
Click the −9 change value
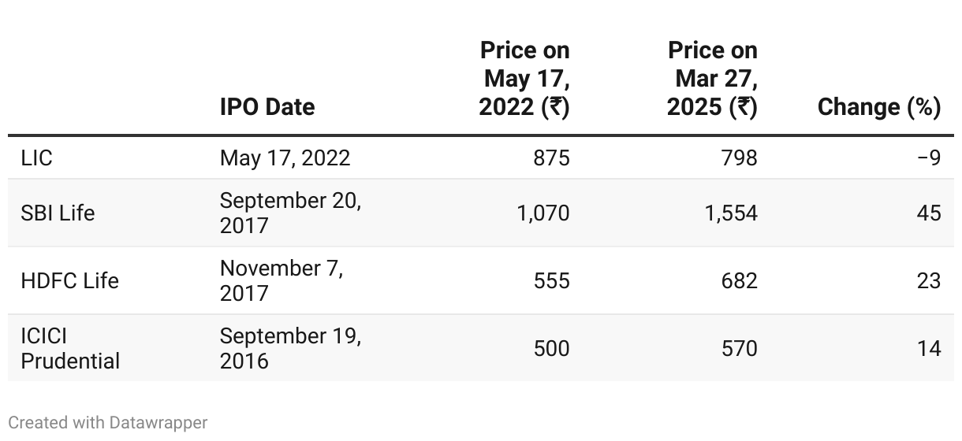tap(929, 157)
